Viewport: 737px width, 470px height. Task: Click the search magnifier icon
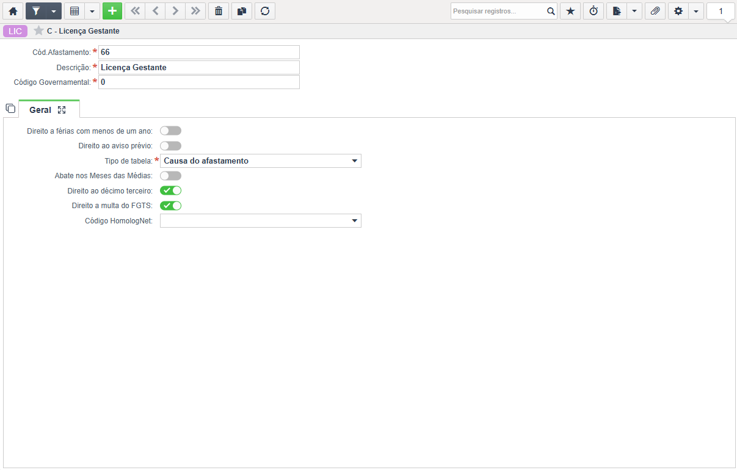tap(550, 11)
